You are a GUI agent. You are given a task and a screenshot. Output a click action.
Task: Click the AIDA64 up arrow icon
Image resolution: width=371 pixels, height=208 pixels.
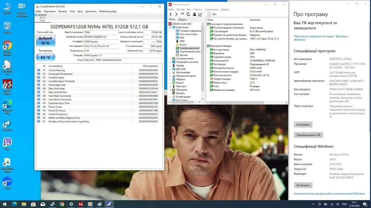[x=182, y=14]
